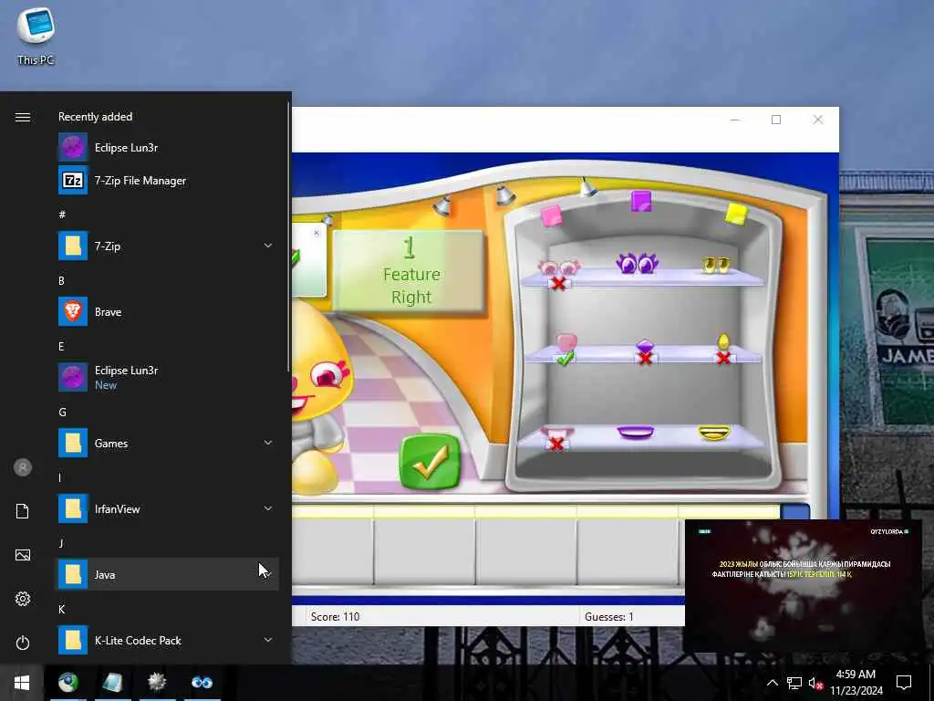Click the Start menu scrollbar

tap(289, 237)
